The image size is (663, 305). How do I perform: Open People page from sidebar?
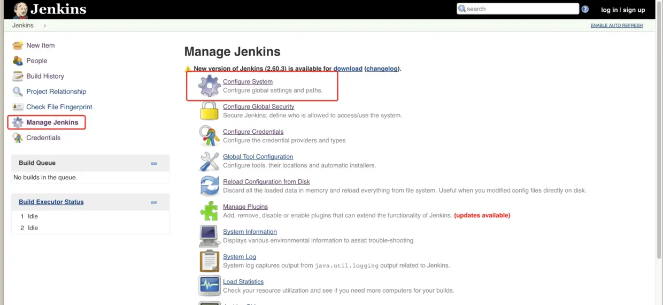point(37,61)
